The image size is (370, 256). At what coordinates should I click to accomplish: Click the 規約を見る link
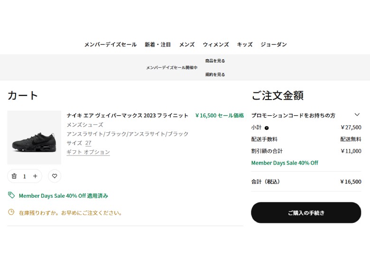215,74
